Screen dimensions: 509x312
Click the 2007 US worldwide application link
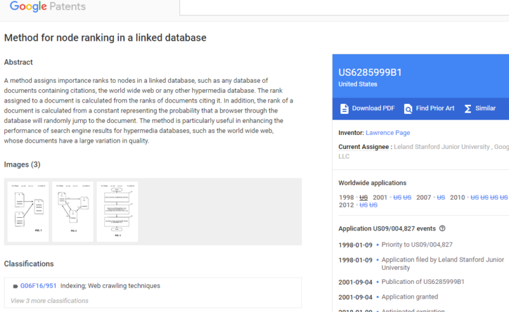pos(440,197)
